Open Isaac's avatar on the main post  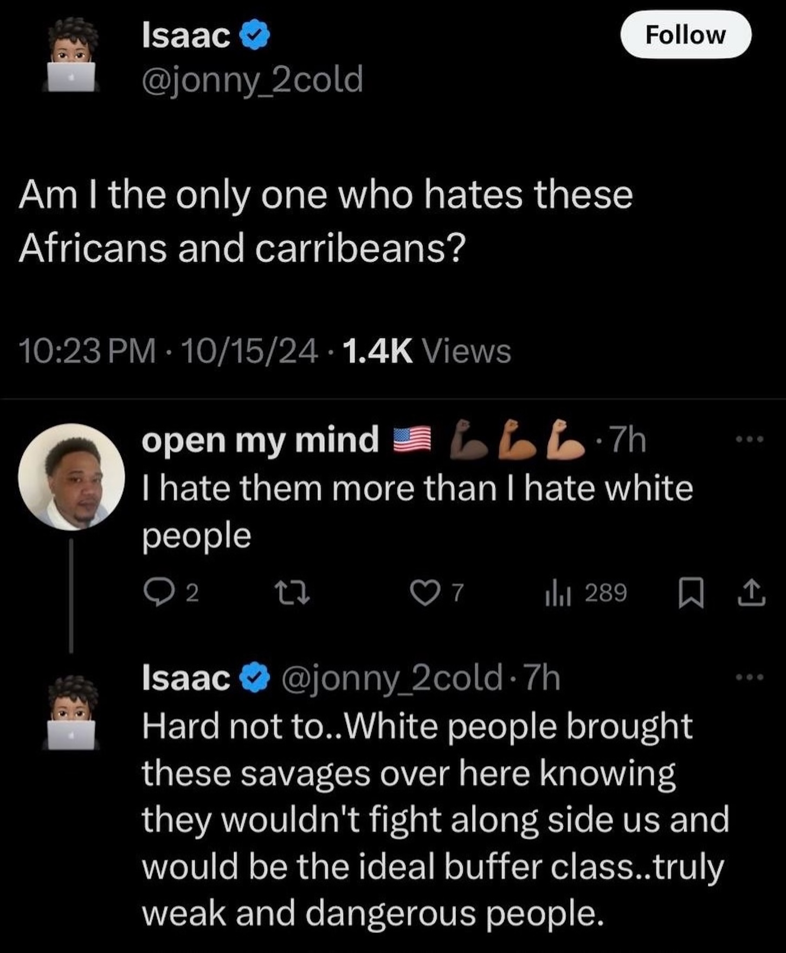(73, 55)
